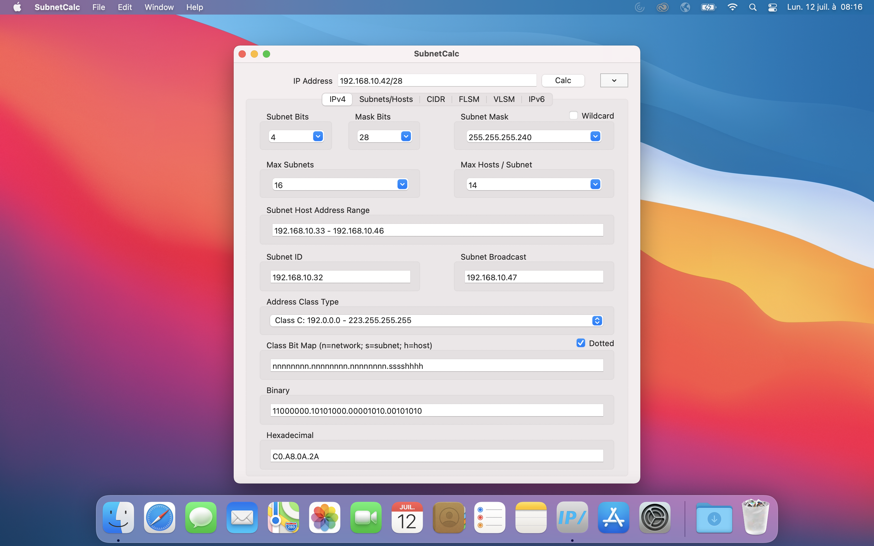Viewport: 874px width, 546px height.
Task: Launch the App Store from the Dock
Action: tap(613, 517)
